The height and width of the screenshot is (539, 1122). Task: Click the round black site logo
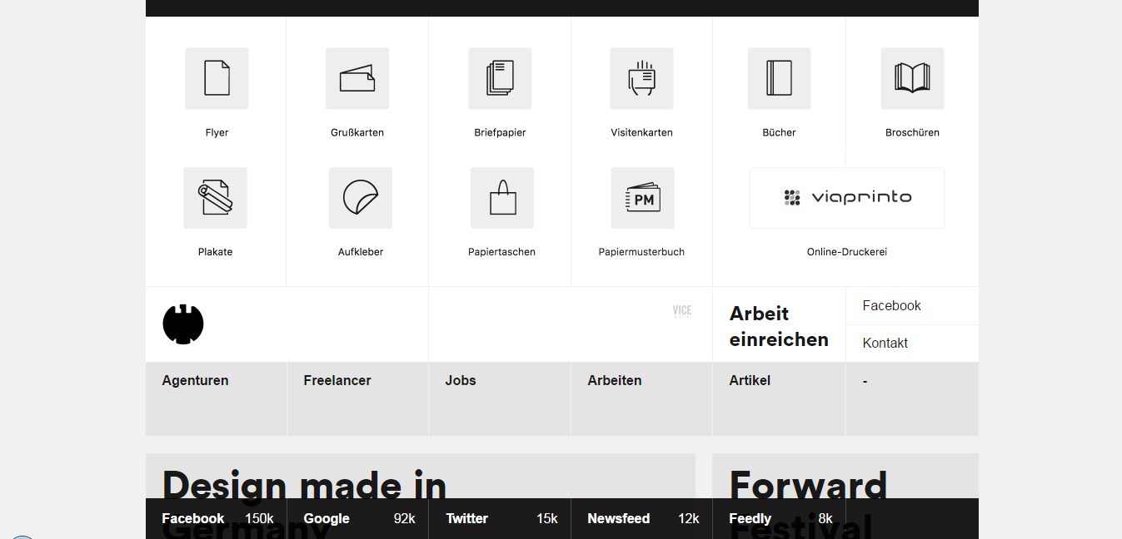[183, 324]
